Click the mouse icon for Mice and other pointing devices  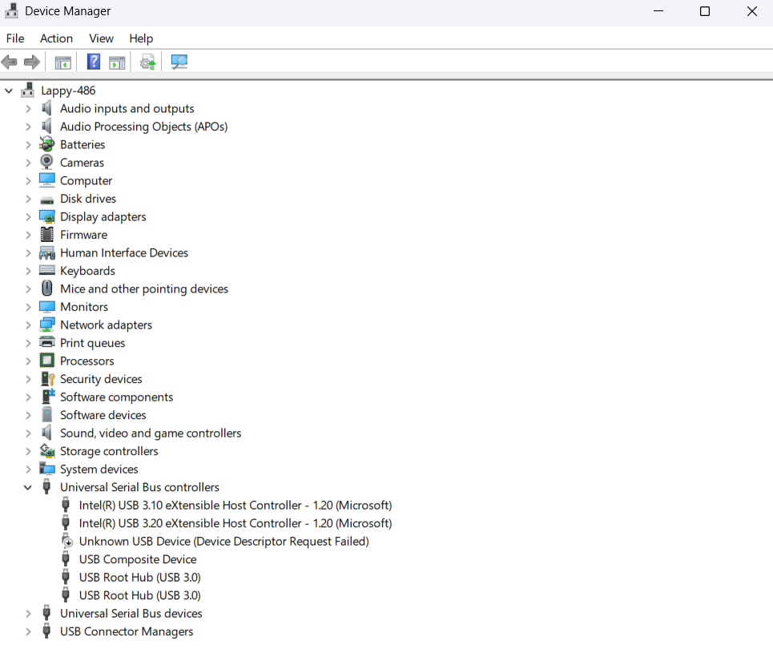(46, 288)
